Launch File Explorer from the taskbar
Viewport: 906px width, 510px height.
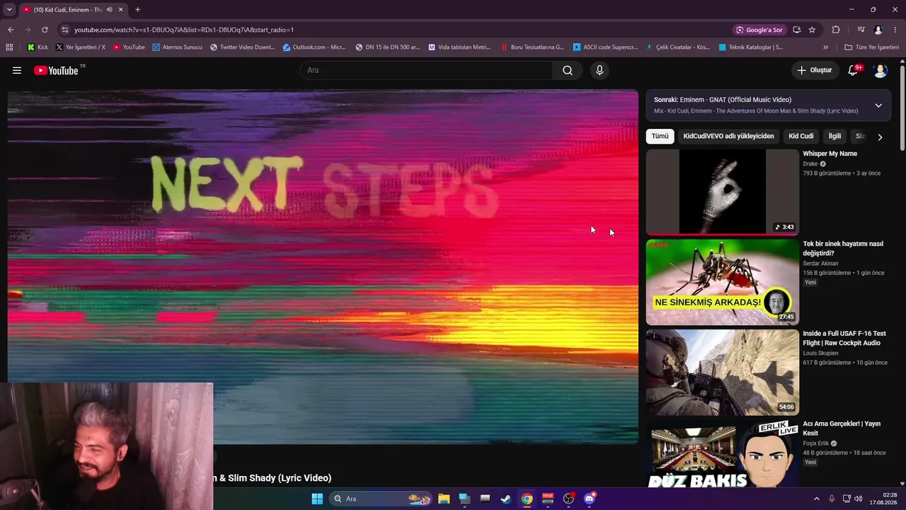click(x=444, y=499)
